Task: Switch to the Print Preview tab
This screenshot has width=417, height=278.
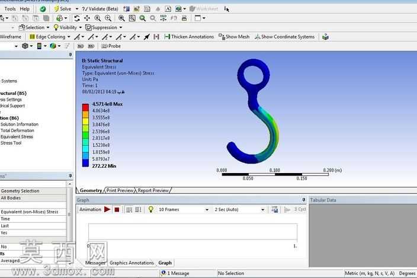Action: 120,190
